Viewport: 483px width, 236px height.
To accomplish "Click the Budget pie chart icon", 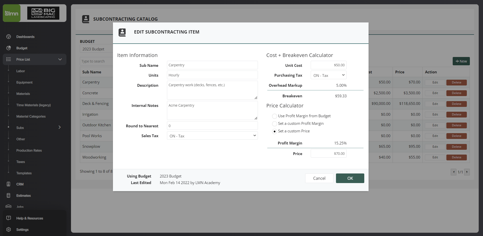I will click(x=9, y=48).
